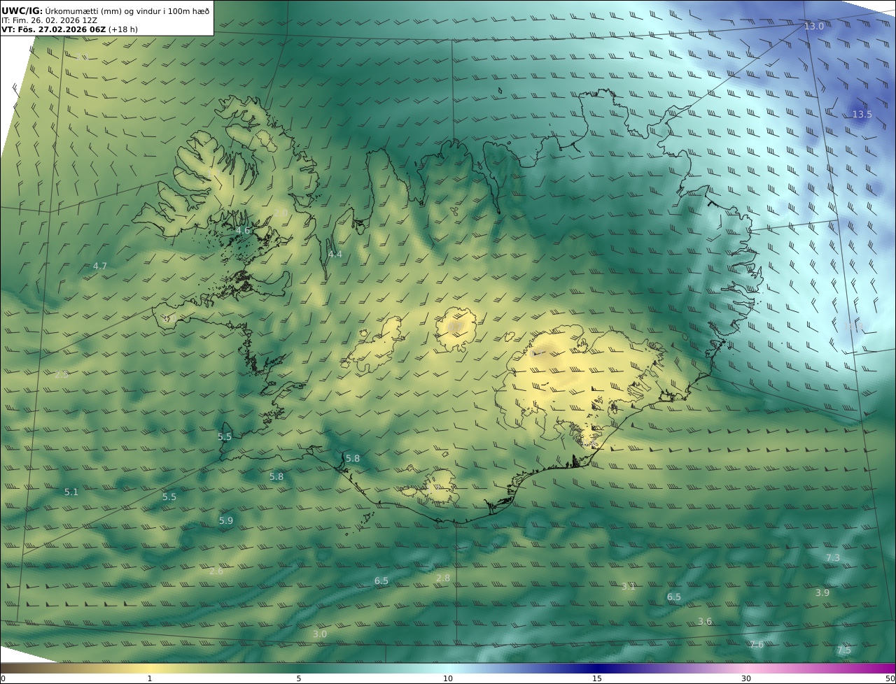This screenshot has height=684, width=896.
Task: Click the 4.4 precipitable water value
Action: click(x=335, y=255)
